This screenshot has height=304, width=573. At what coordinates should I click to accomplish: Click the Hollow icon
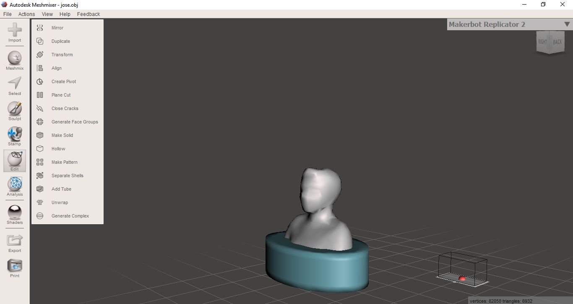pos(40,149)
